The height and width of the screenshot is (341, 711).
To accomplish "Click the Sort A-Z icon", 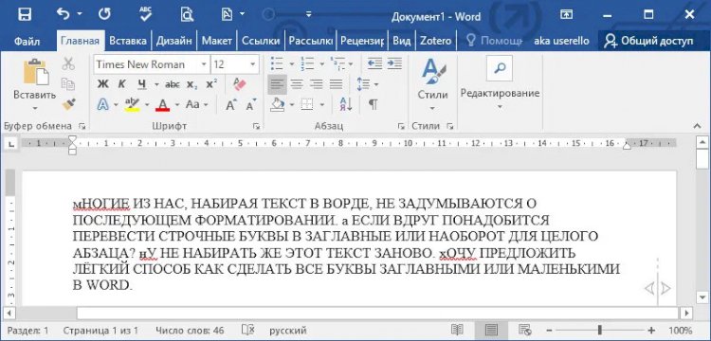I will (346, 104).
